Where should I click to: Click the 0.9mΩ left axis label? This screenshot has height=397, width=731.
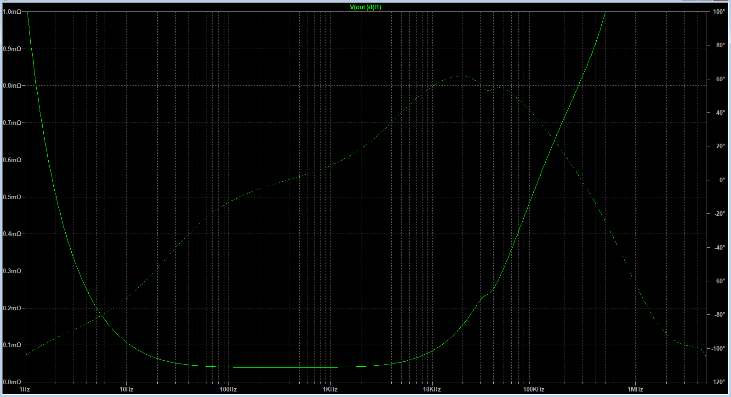[11, 49]
